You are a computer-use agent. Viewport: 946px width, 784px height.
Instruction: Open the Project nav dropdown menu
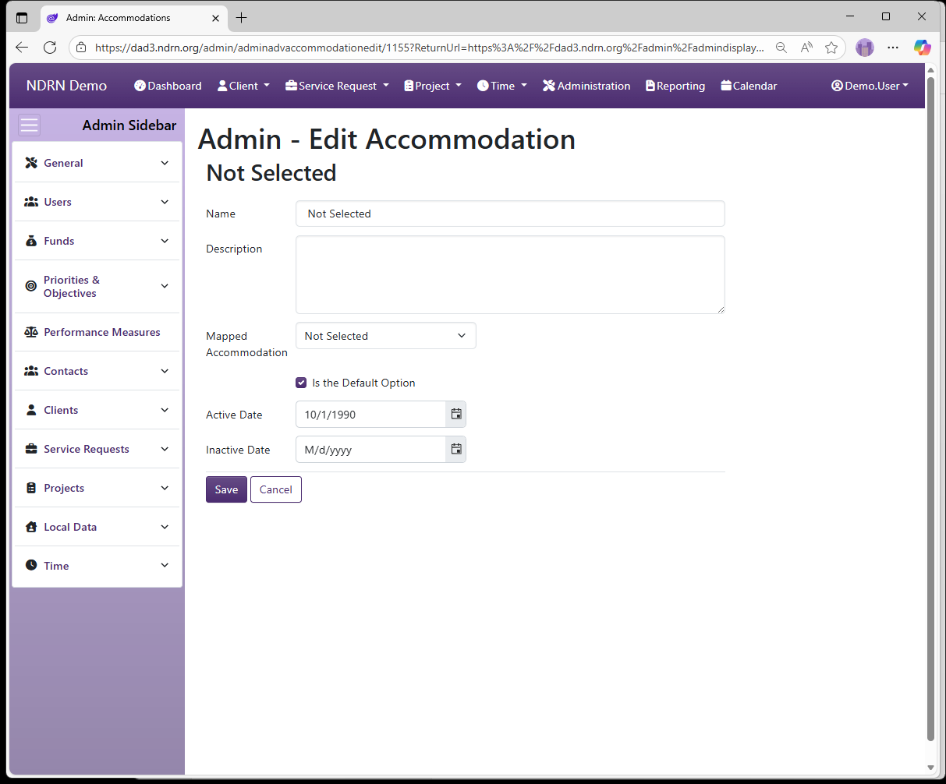(x=433, y=86)
